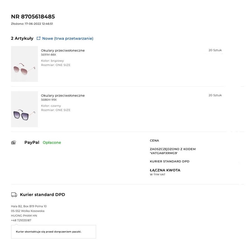
Task: Click '20 Sztuk' quantity of brown sunglasses
Action: pos(215,50)
